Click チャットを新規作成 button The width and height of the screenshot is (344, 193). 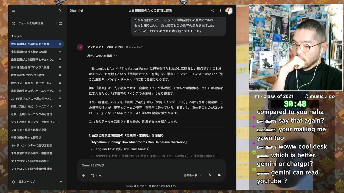(31, 23)
